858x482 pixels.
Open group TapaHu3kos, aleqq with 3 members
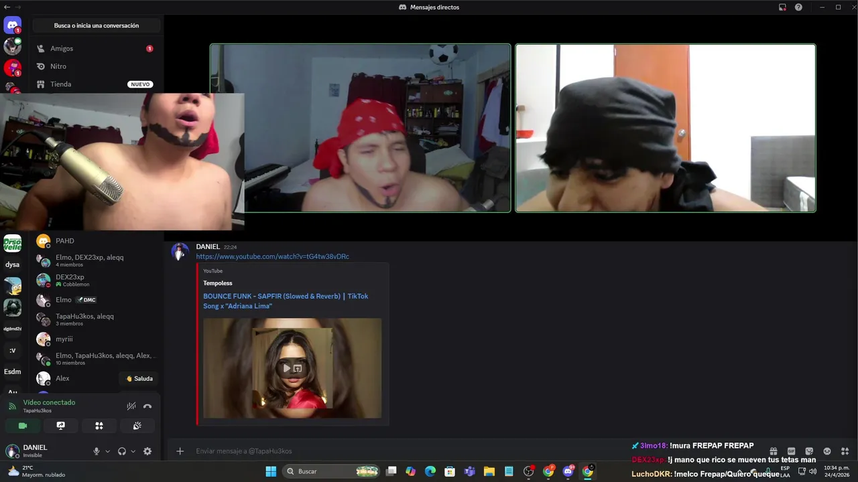point(96,319)
